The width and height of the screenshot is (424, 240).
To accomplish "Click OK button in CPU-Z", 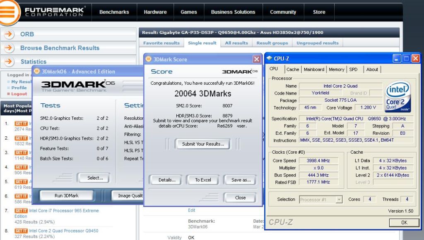I will 404,223.
